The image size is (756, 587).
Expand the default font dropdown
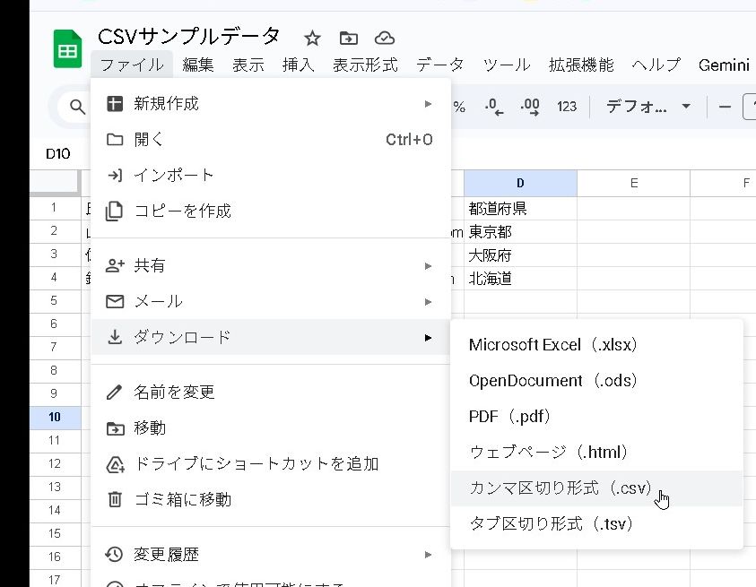(x=647, y=107)
